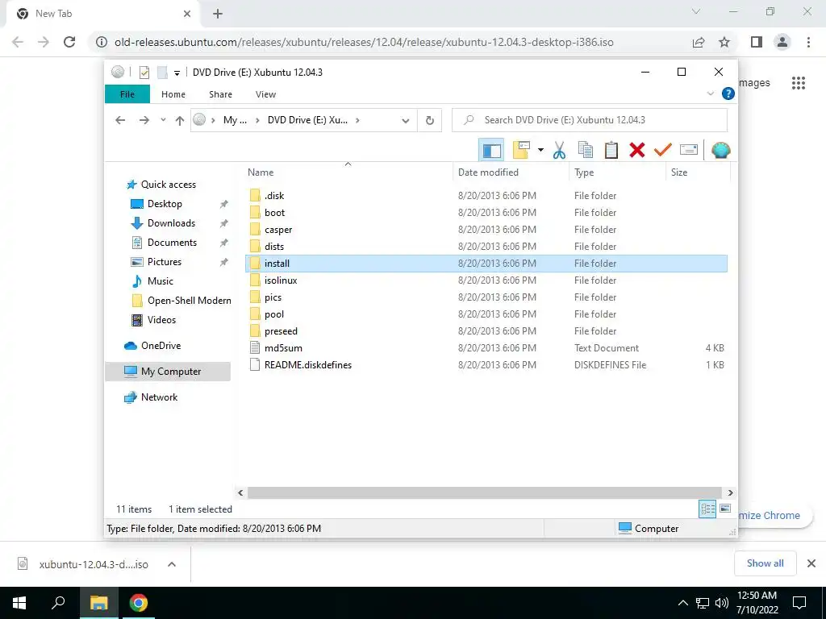
Task: Select Downloads in navigation pane
Action: coord(171,223)
